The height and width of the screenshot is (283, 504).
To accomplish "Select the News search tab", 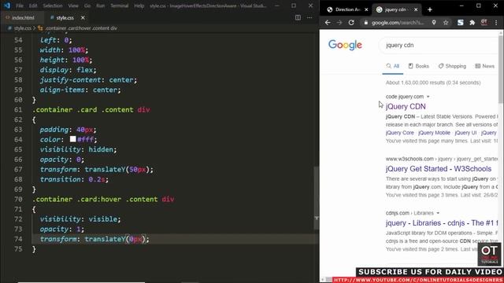I will (485, 66).
